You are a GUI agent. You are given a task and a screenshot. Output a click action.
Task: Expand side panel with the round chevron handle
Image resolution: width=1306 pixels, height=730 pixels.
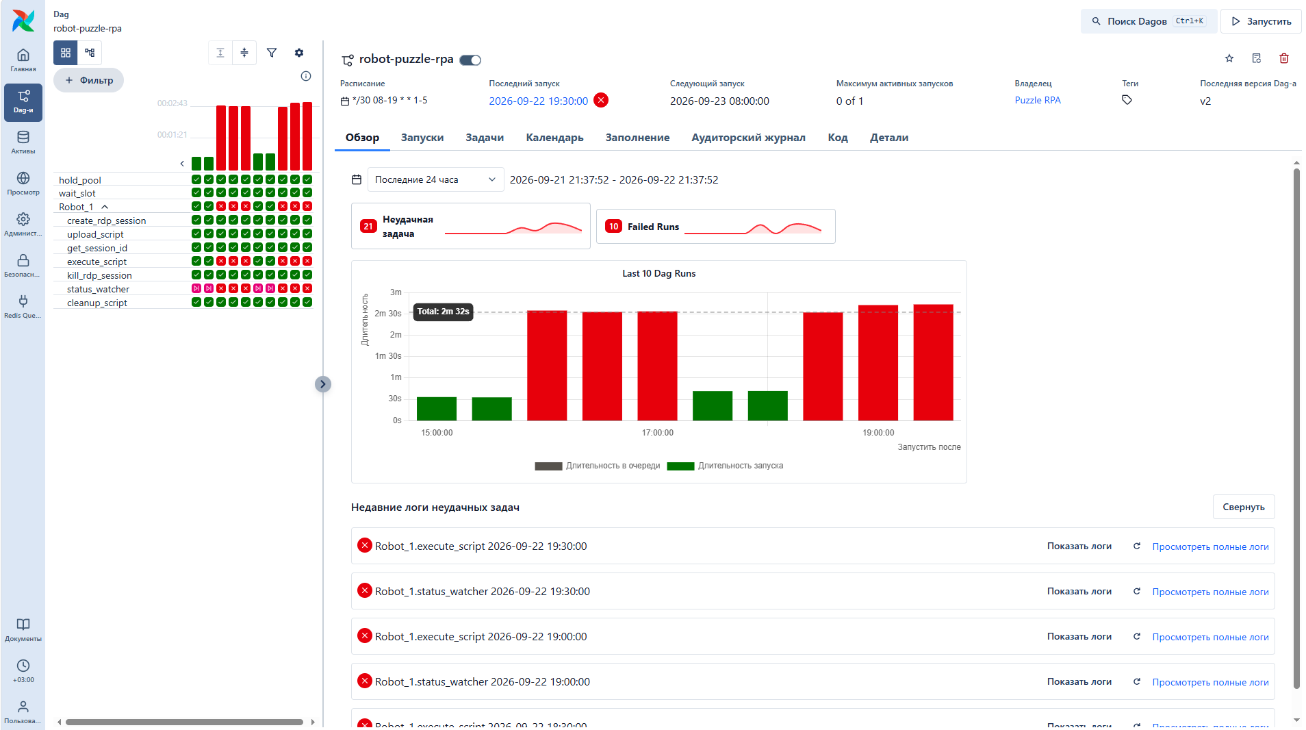click(323, 384)
